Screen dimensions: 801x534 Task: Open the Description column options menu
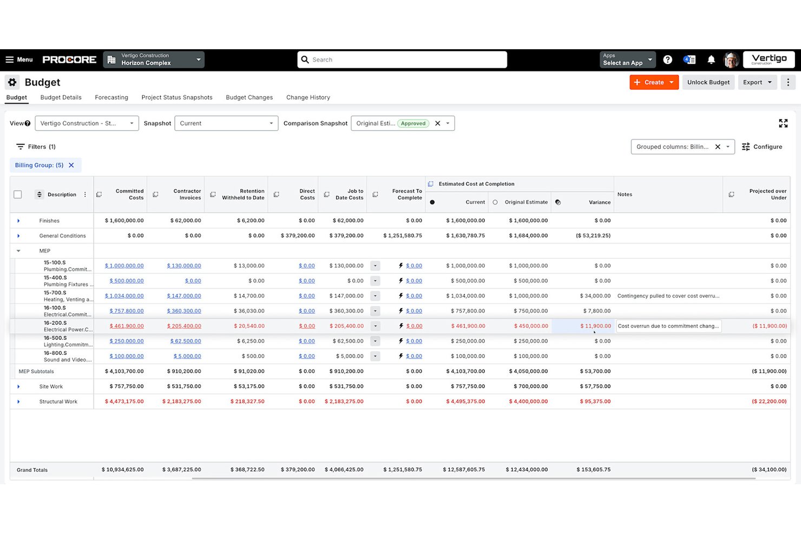coord(85,194)
